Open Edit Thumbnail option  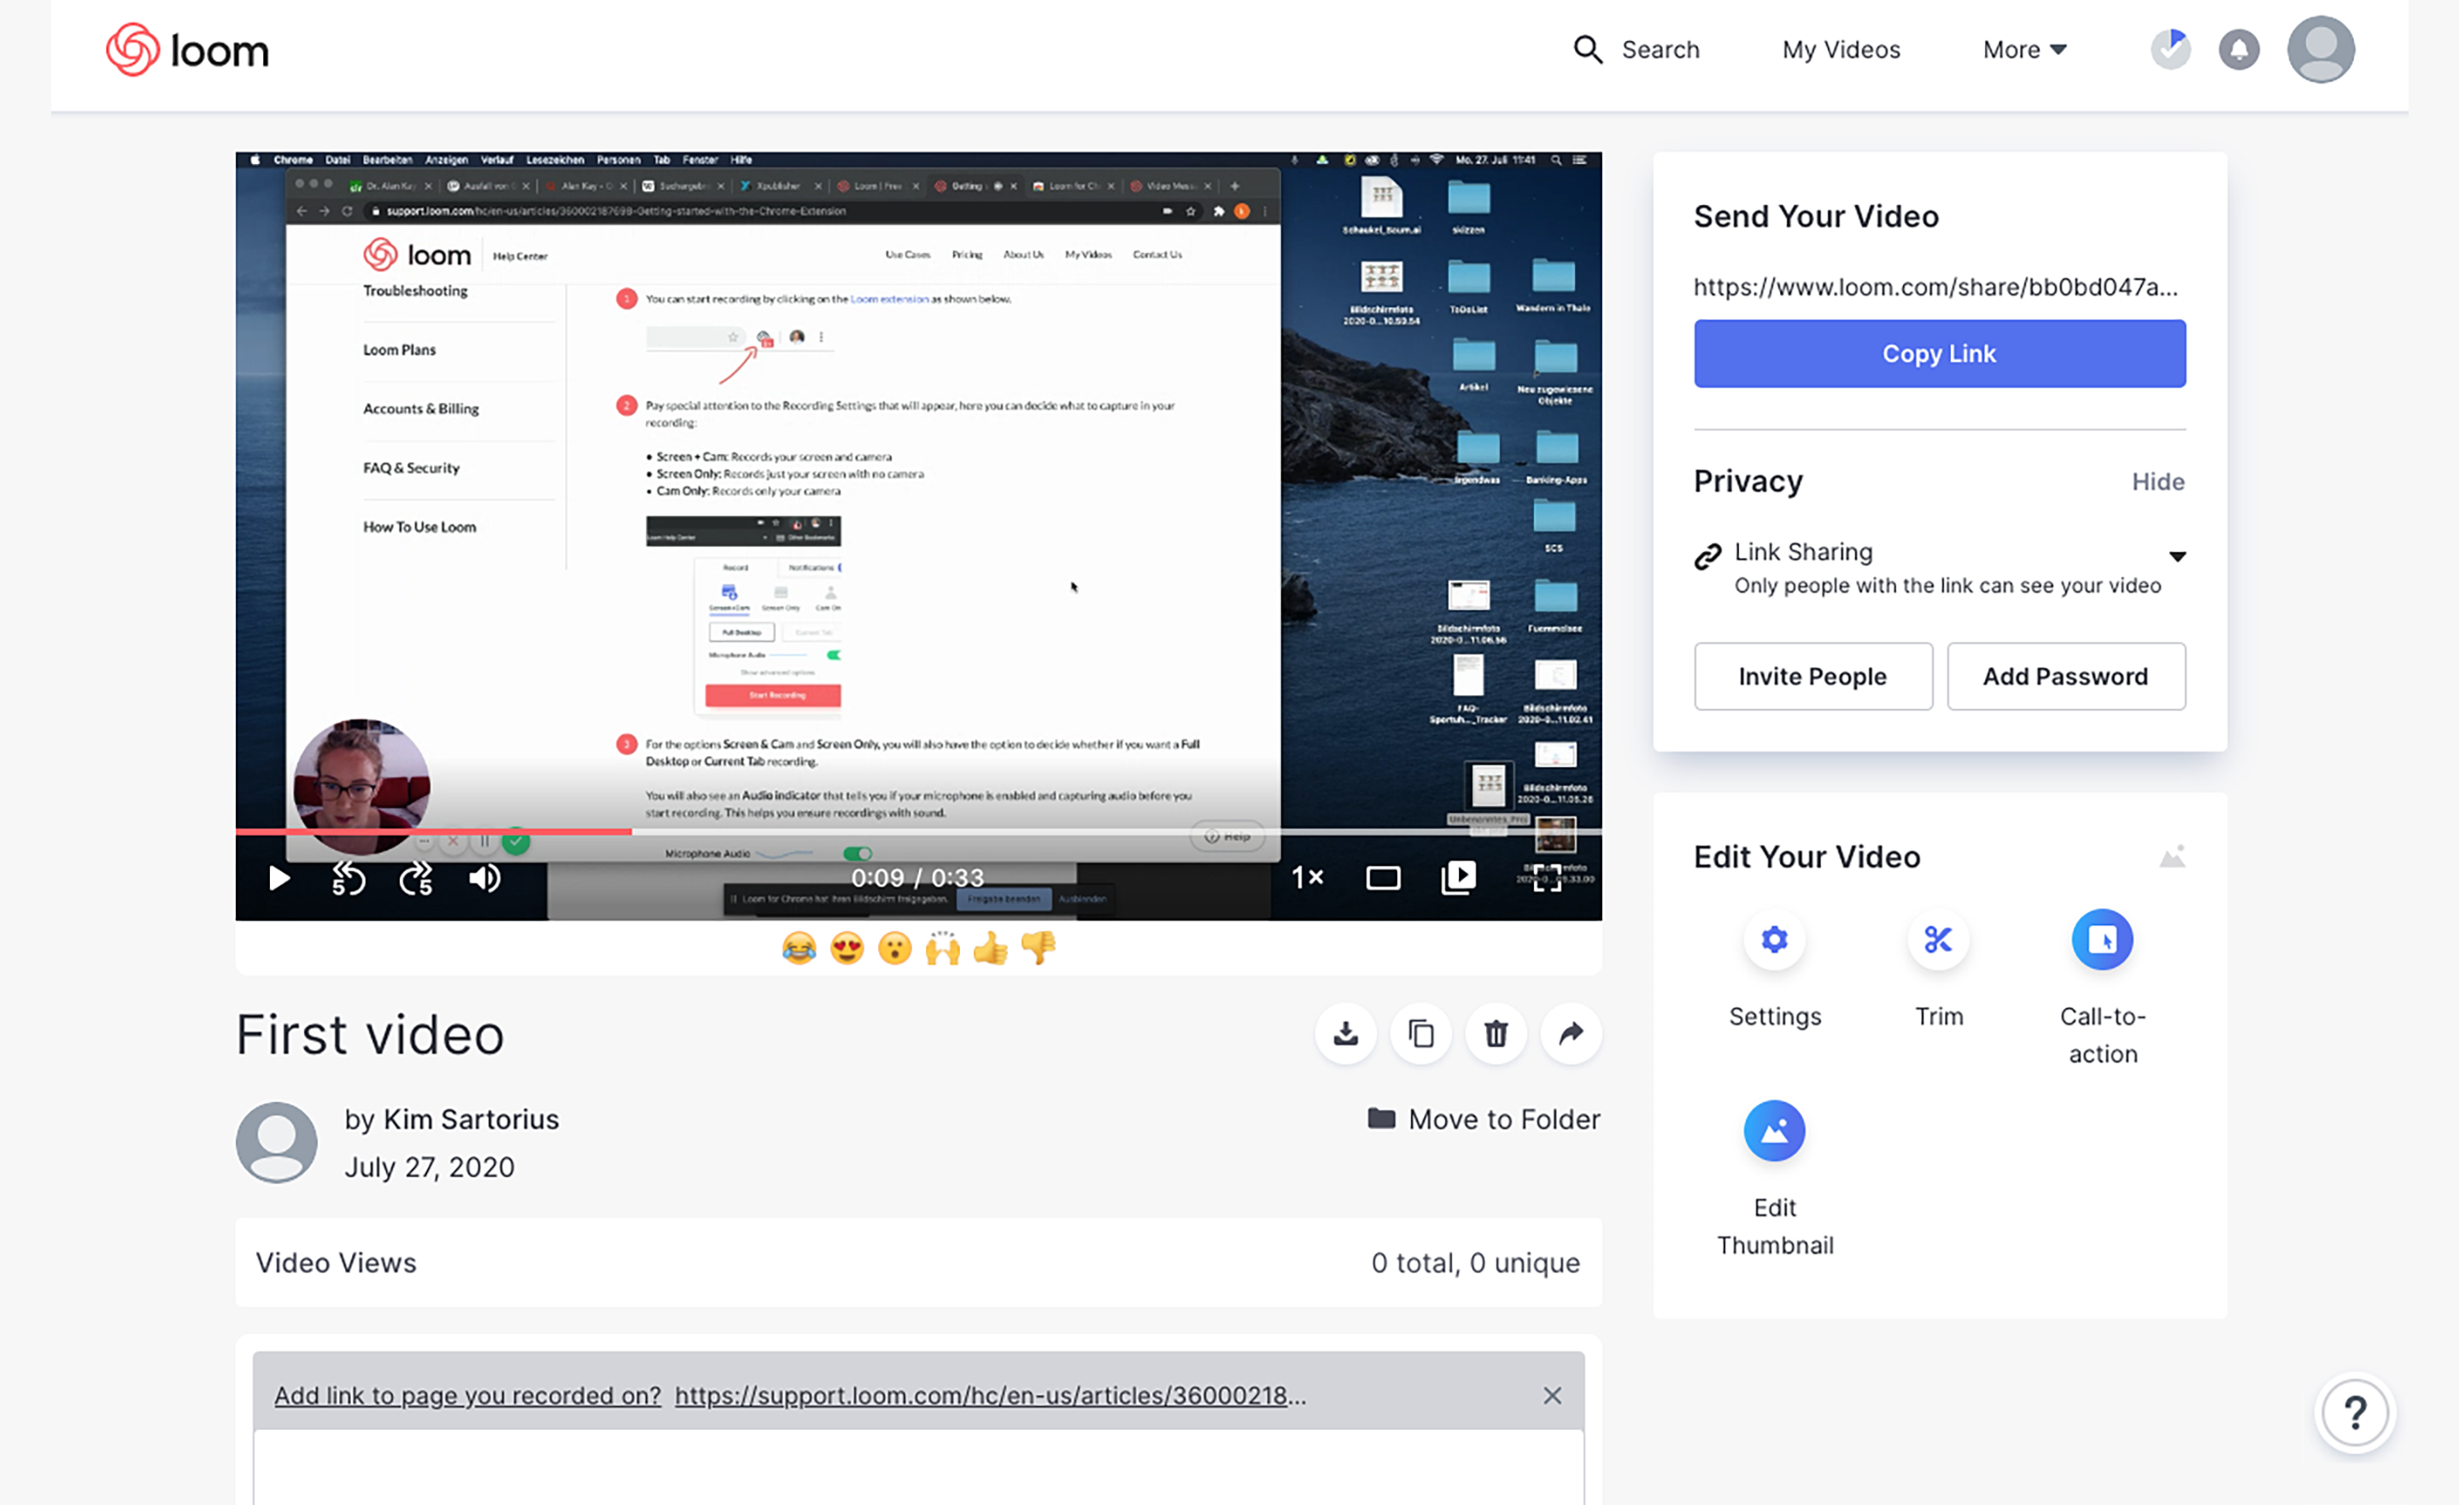pos(1773,1132)
